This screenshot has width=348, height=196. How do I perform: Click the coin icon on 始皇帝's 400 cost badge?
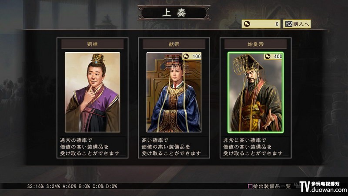[268, 56]
